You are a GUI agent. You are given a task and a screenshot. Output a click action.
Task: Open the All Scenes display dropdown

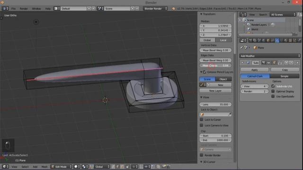[x=283, y=15]
